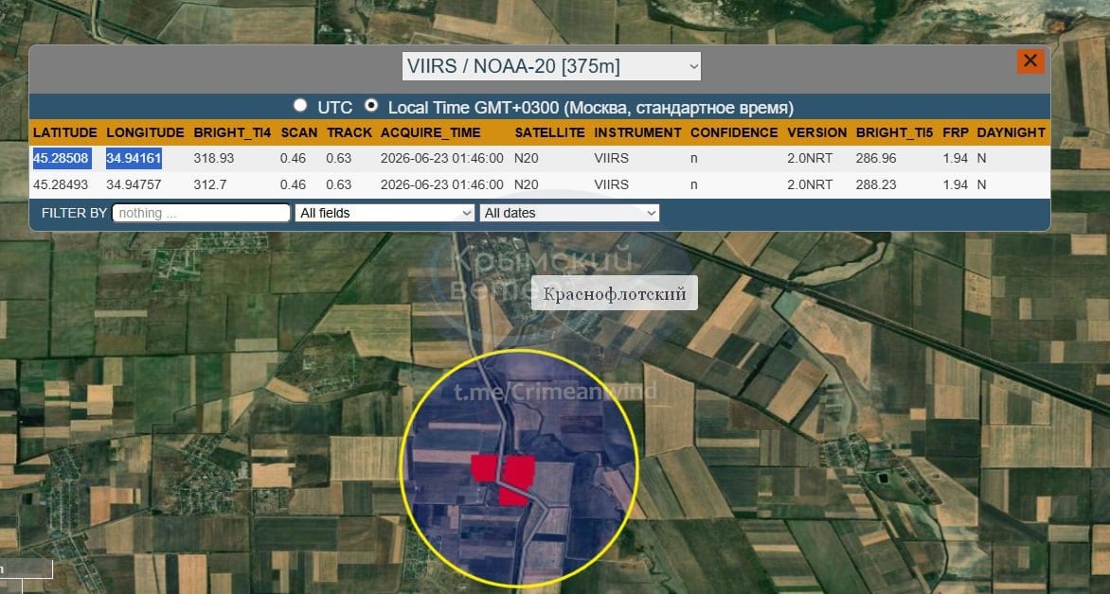Sort by VERSION column header
1110x594 pixels.
pyautogui.click(x=817, y=132)
